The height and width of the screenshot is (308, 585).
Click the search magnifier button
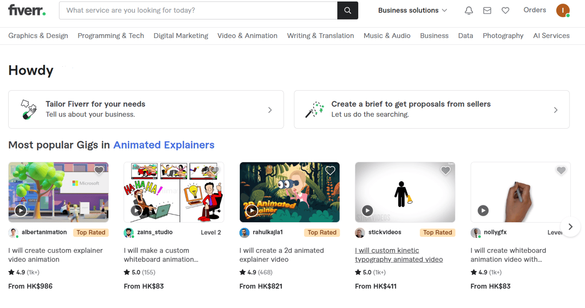pos(348,10)
